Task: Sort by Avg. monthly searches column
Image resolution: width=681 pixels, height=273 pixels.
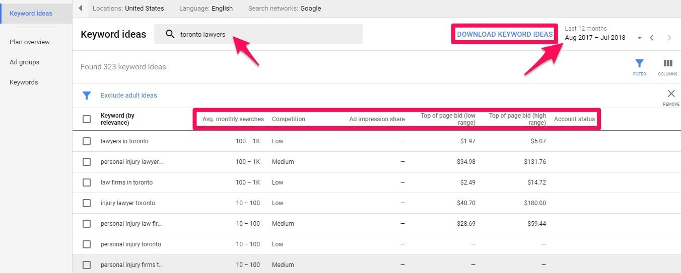Action: (233, 119)
